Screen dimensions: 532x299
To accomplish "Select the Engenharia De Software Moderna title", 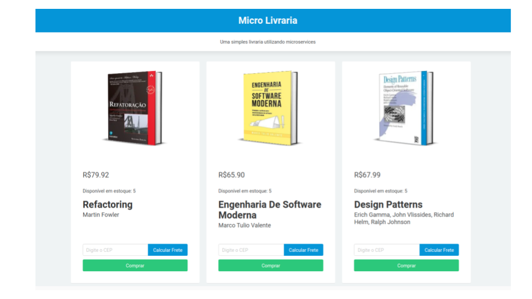I will pyautogui.click(x=269, y=209).
